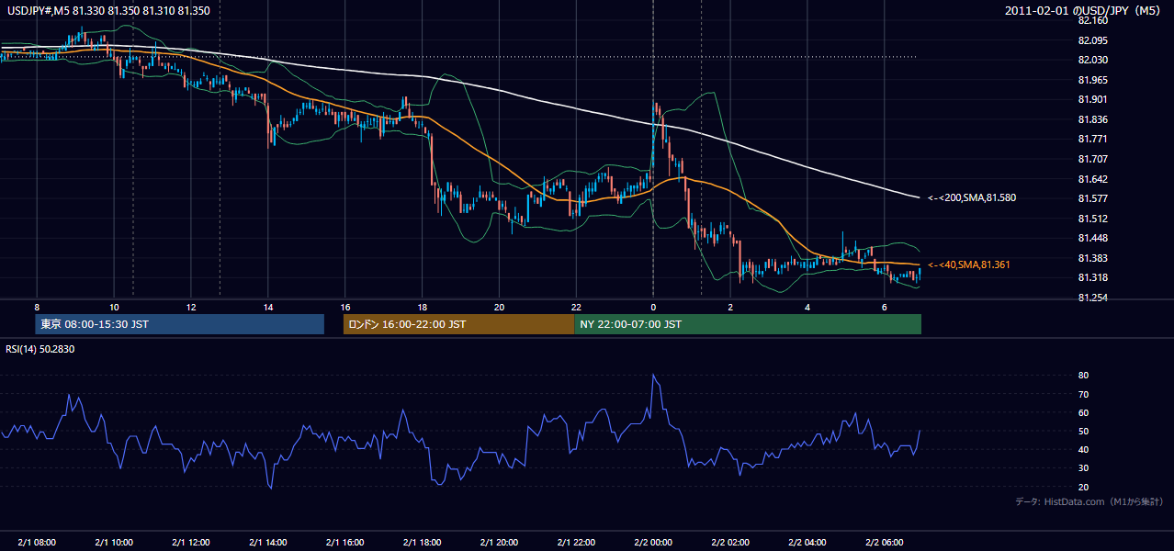Click RSI scale level 50
The width and height of the screenshot is (1174, 551).
1083,431
